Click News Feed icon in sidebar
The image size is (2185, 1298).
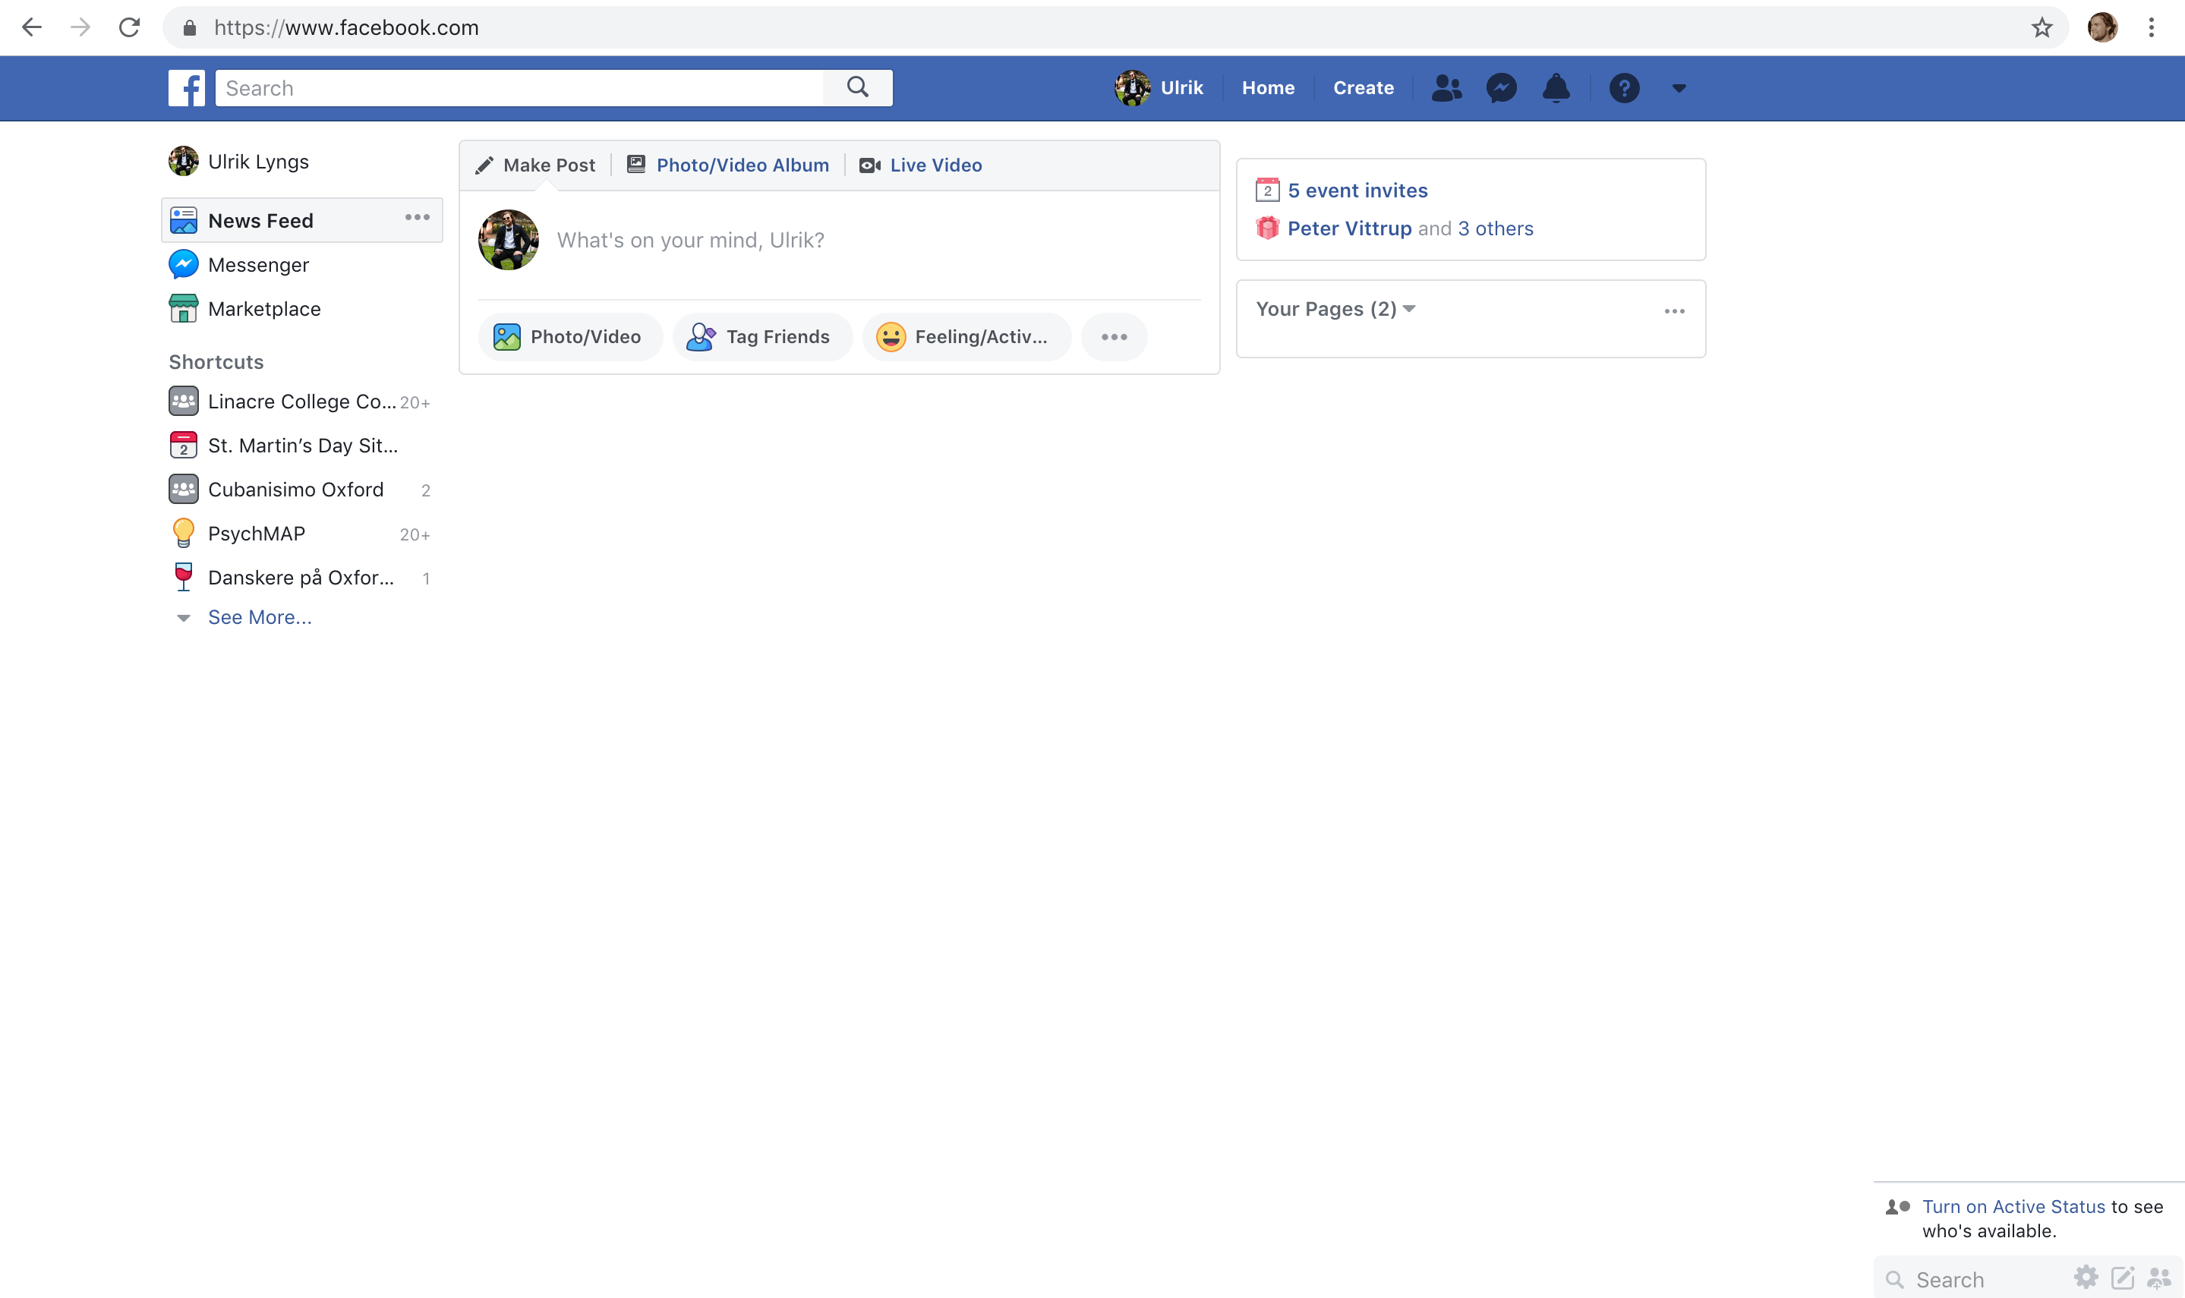(184, 220)
